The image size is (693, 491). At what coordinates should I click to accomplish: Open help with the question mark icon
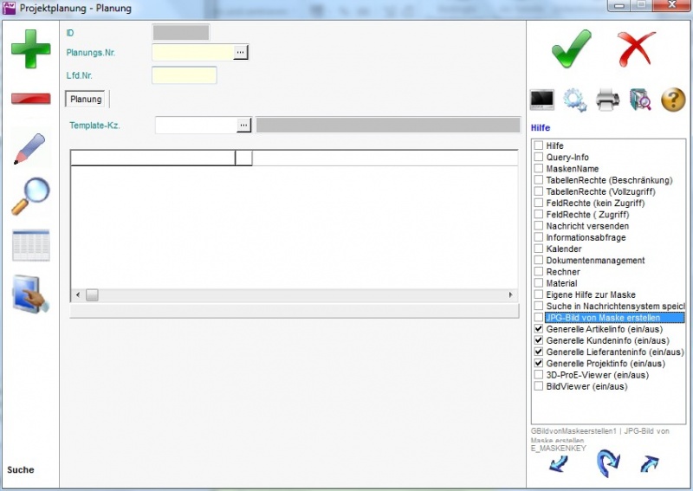673,100
